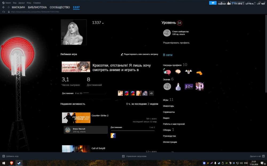Click the favorite game achievements progress bar

[95, 93]
